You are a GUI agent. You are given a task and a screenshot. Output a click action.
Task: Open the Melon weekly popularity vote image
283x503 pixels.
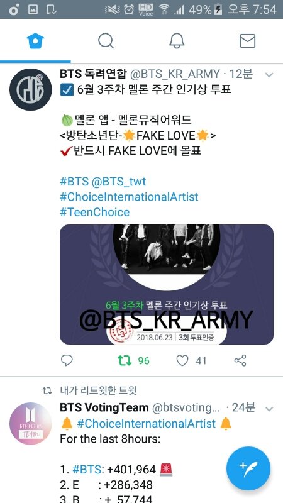pyautogui.click(x=167, y=285)
